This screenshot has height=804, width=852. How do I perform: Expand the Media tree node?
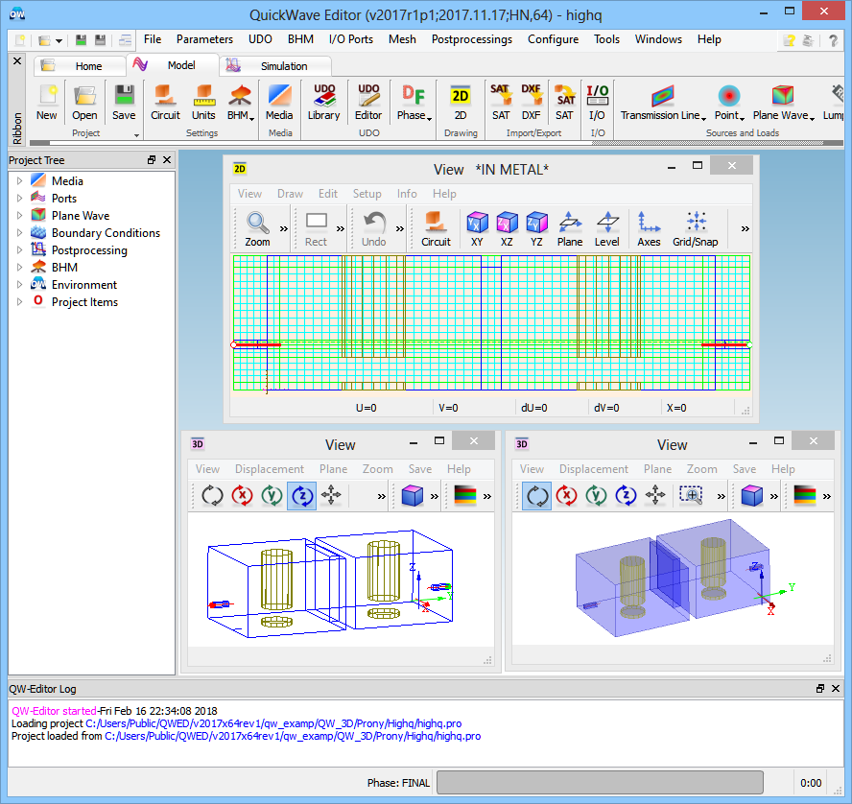coord(18,181)
